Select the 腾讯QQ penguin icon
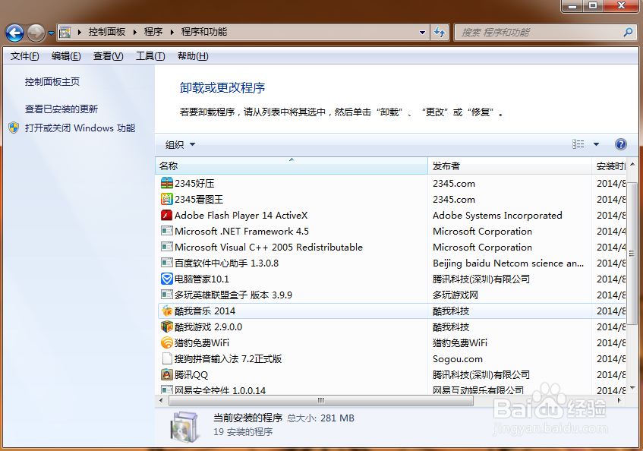The image size is (643, 451). (167, 374)
